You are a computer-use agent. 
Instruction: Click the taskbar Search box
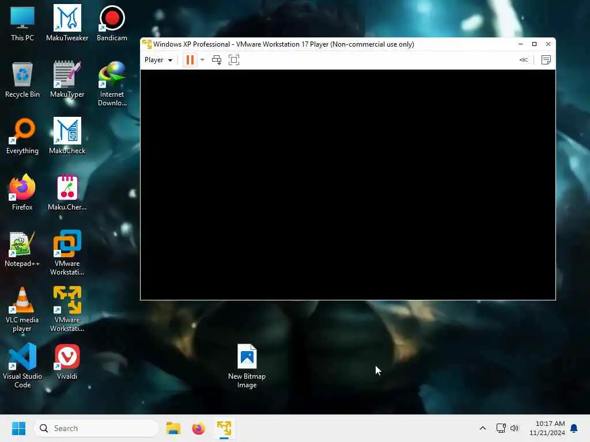[x=96, y=428]
